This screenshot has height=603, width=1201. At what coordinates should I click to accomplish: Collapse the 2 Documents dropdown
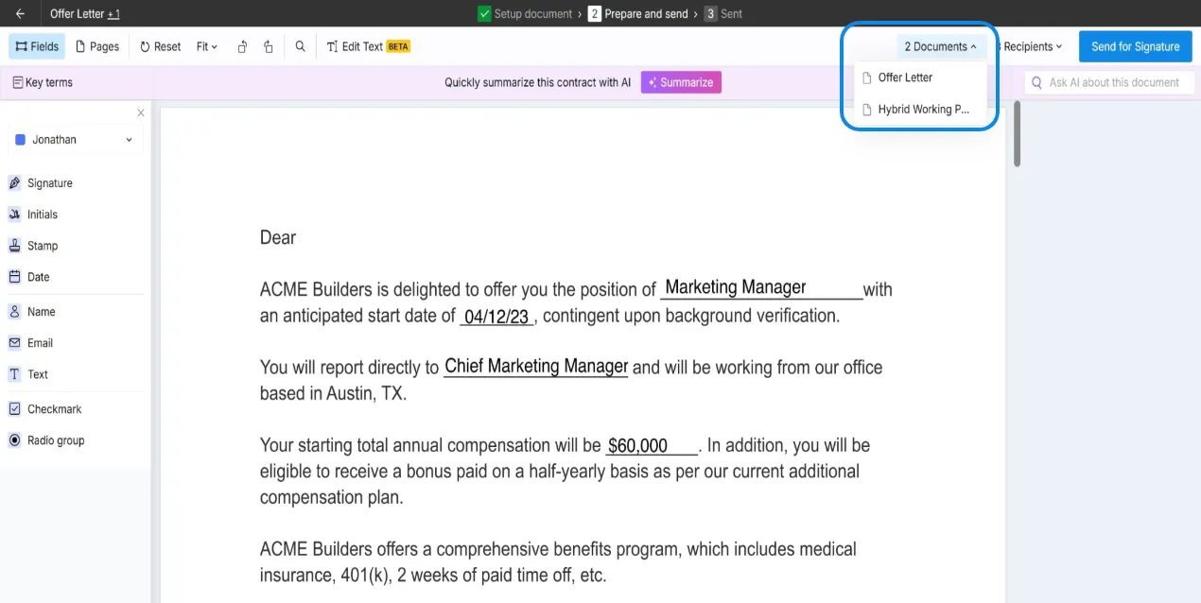(x=941, y=46)
